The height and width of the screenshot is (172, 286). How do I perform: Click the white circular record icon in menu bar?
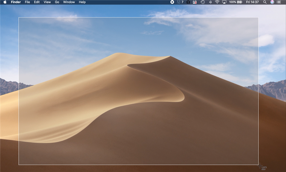[x=172, y=2]
